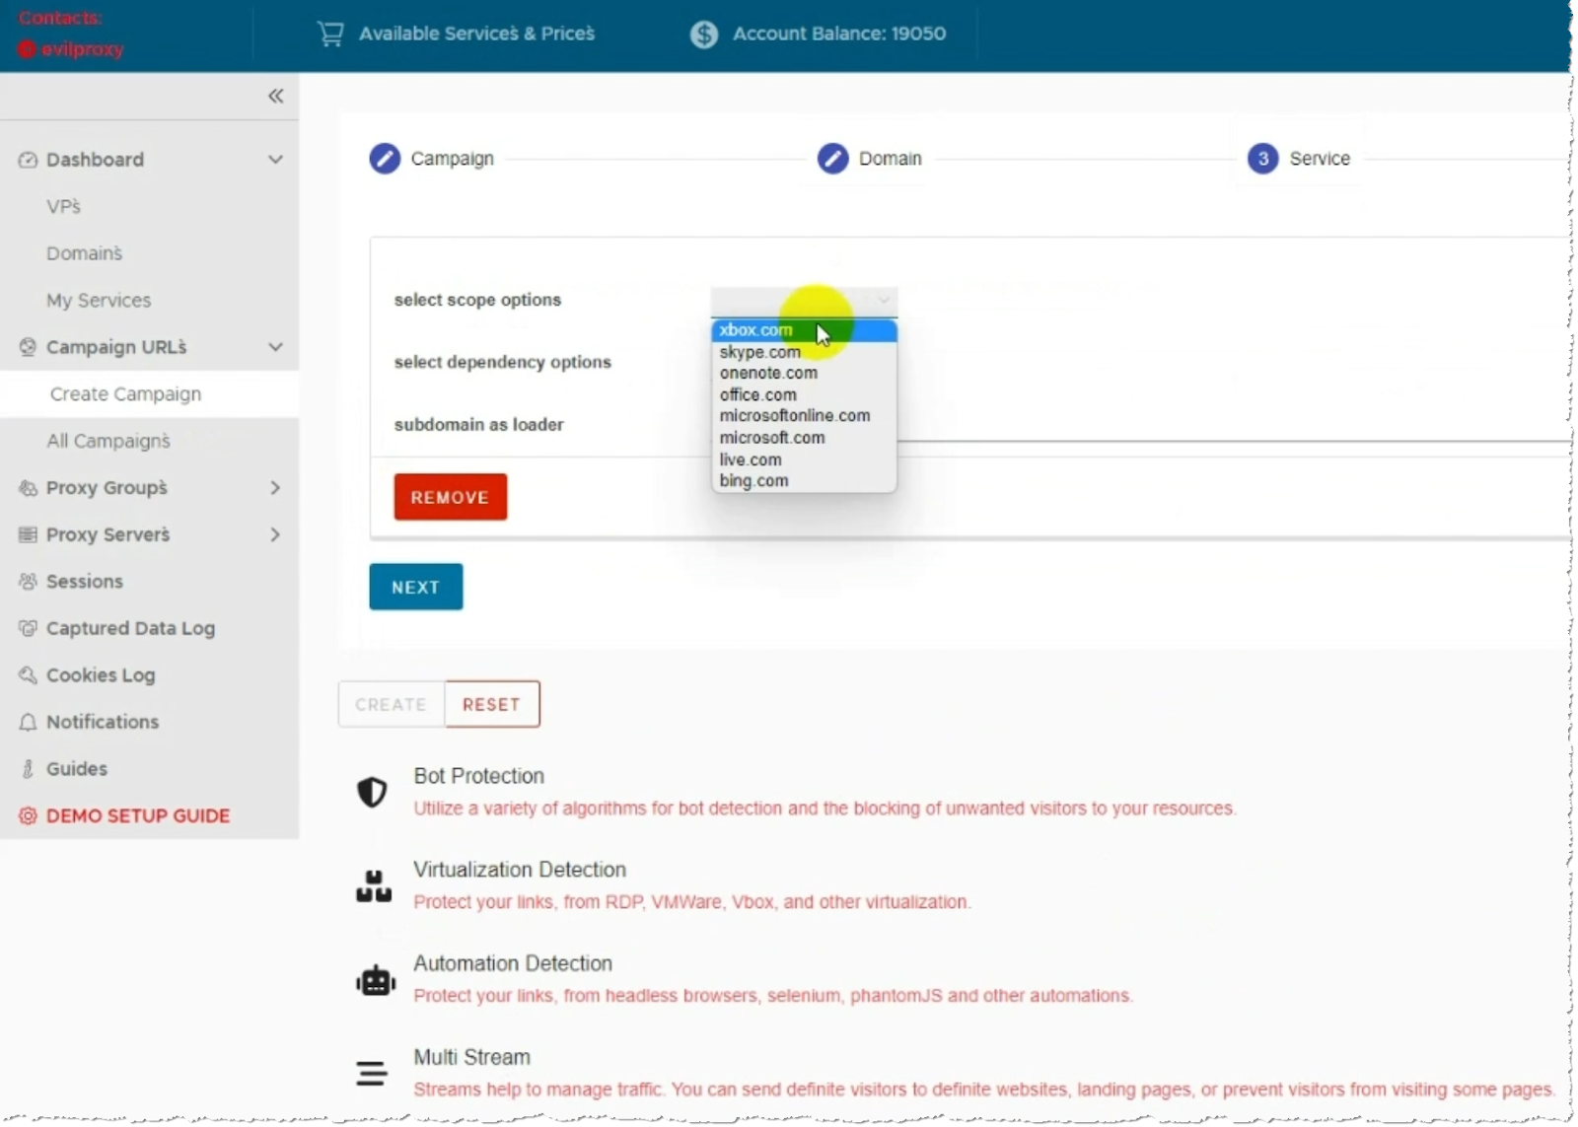Choose office.com from the scope list
1578x1127 pixels.
804,395
